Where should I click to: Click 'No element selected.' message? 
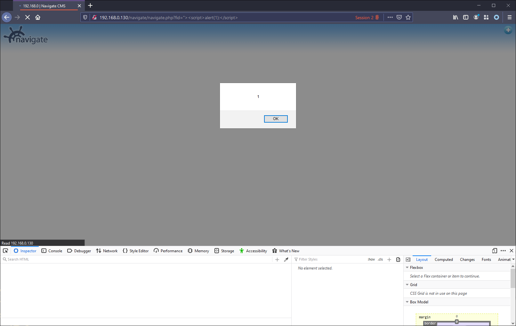(315, 268)
